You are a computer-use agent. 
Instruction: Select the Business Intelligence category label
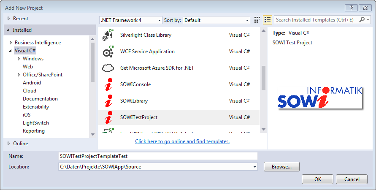[x=38, y=43]
